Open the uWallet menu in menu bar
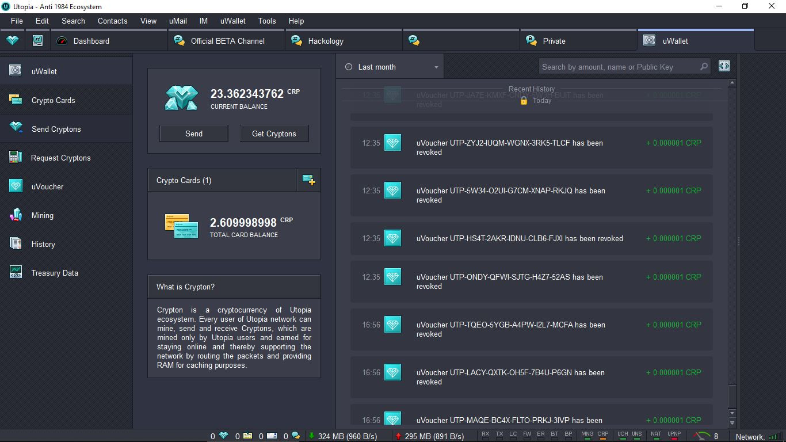This screenshot has width=786, height=442. [232, 21]
